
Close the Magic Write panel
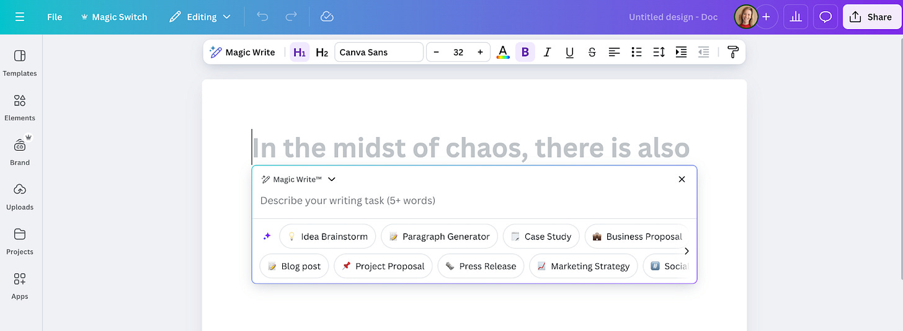pyautogui.click(x=682, y=179)
